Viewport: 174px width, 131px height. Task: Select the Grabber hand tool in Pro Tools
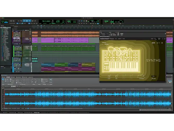pyautogui.click(x=29, y=21)
